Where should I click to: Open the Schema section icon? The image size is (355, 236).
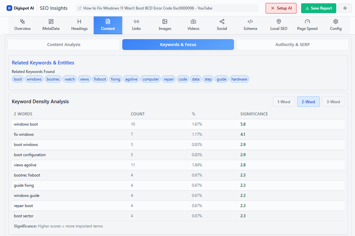coord(250,21)
